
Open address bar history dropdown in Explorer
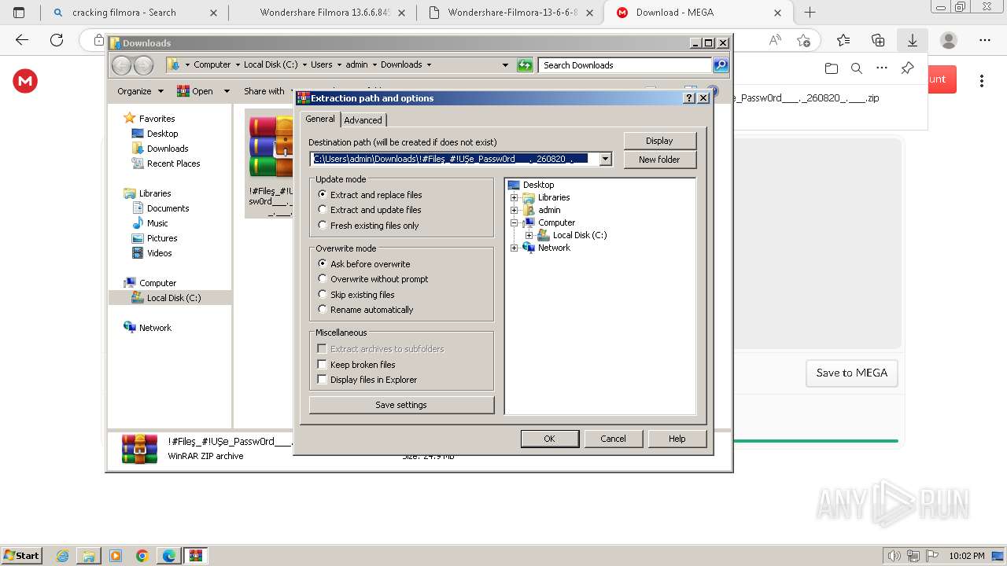click(505, 65)
